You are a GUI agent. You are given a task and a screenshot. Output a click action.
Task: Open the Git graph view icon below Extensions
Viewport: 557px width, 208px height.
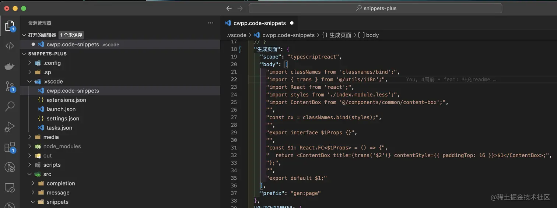pyautogui.click(x=10, y=168)
